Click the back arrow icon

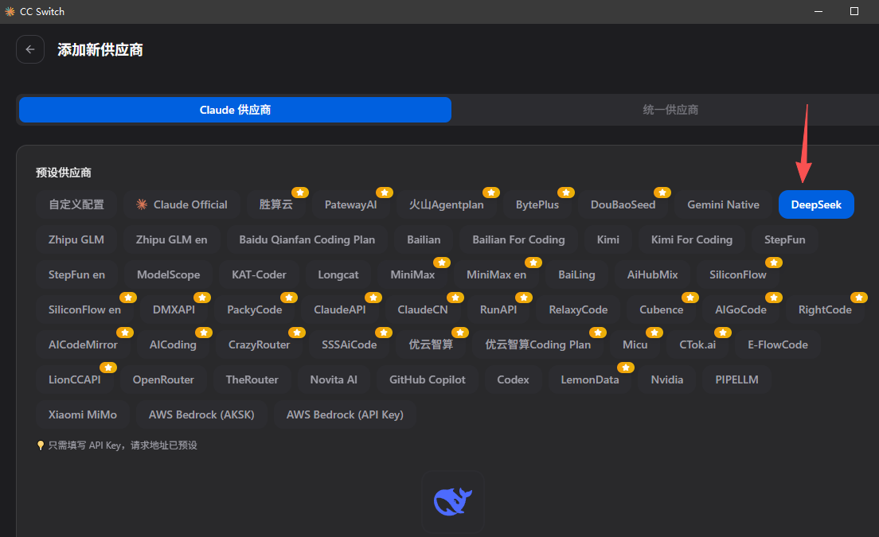pos(30,49)
